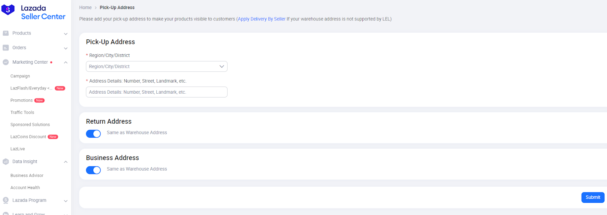The height and width of the screenshot is (215, 607).
Task: Expand the Lazada Program chevron
Action: point(66,201)
